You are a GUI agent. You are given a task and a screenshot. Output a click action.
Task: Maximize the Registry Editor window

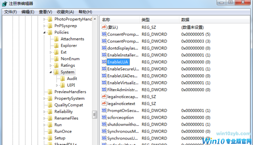point(231,2)
